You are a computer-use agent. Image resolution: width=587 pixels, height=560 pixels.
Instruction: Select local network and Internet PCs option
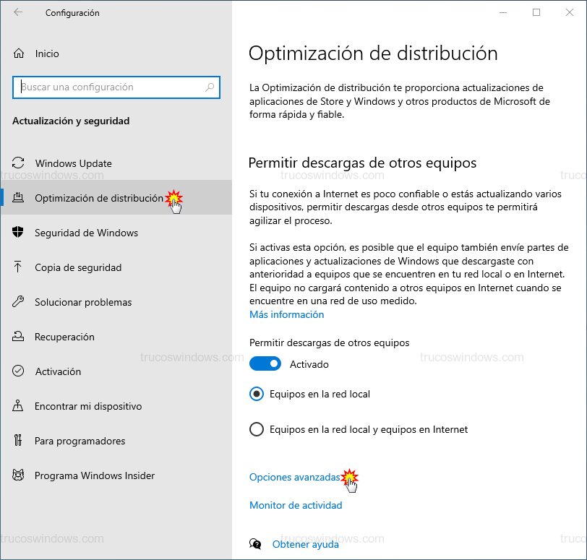pyautogui.click(x=256, y=429)
